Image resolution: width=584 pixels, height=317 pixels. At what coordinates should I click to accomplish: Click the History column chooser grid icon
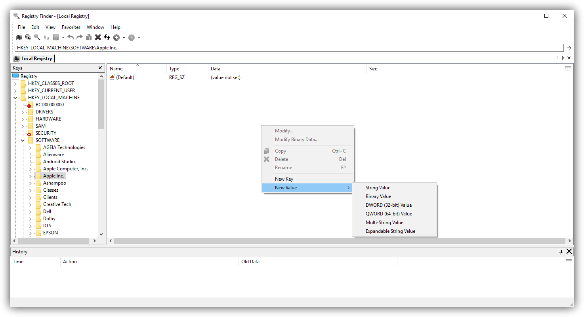[569, 261]
